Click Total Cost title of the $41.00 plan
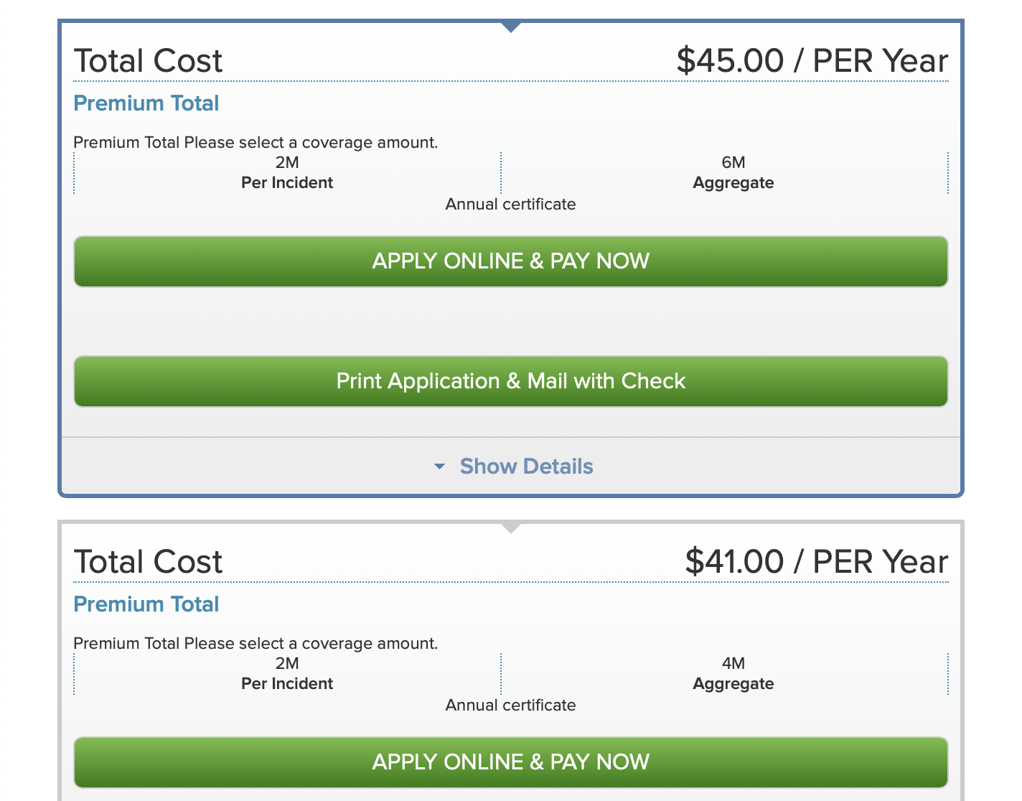Screen dimensions: 1022x801 click(x=149, y=561)
